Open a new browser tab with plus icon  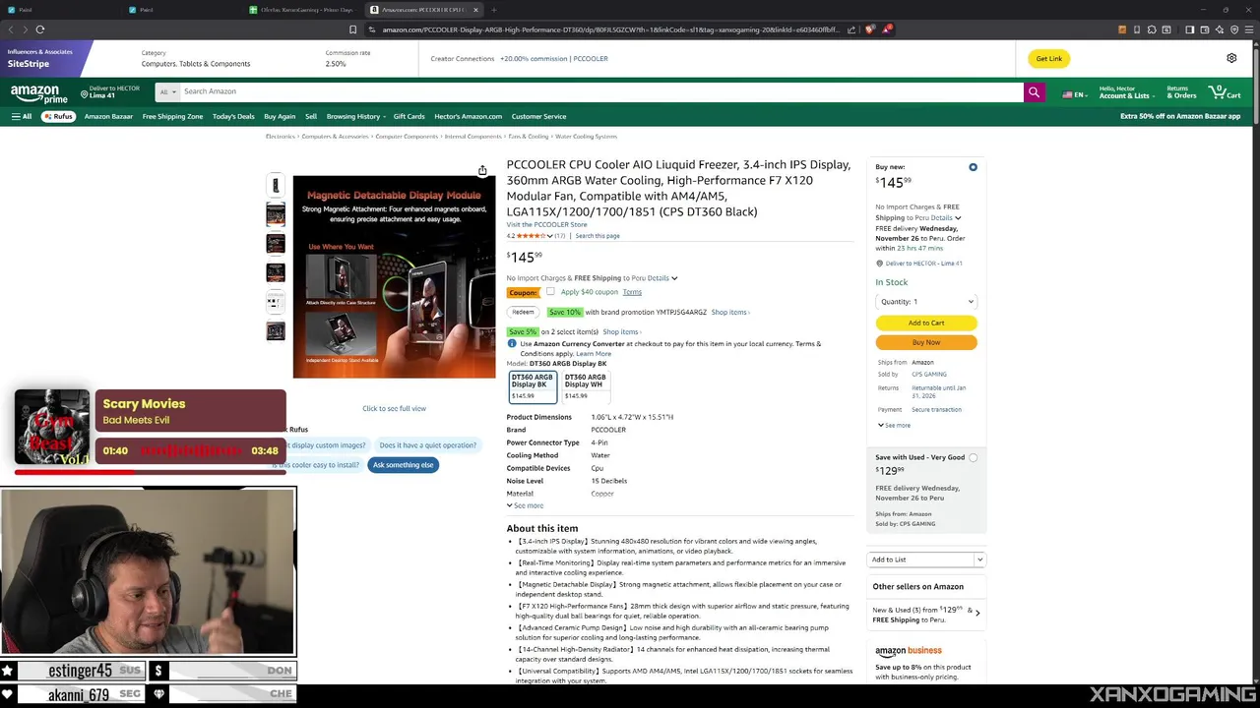click(x=492, y=10)
